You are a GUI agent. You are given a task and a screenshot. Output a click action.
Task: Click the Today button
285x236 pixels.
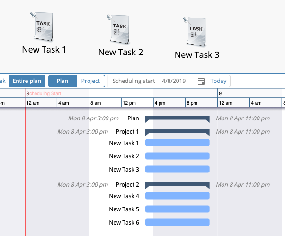pos(218,81)
